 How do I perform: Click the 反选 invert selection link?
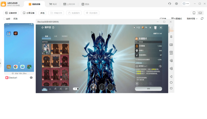point(15,19)
